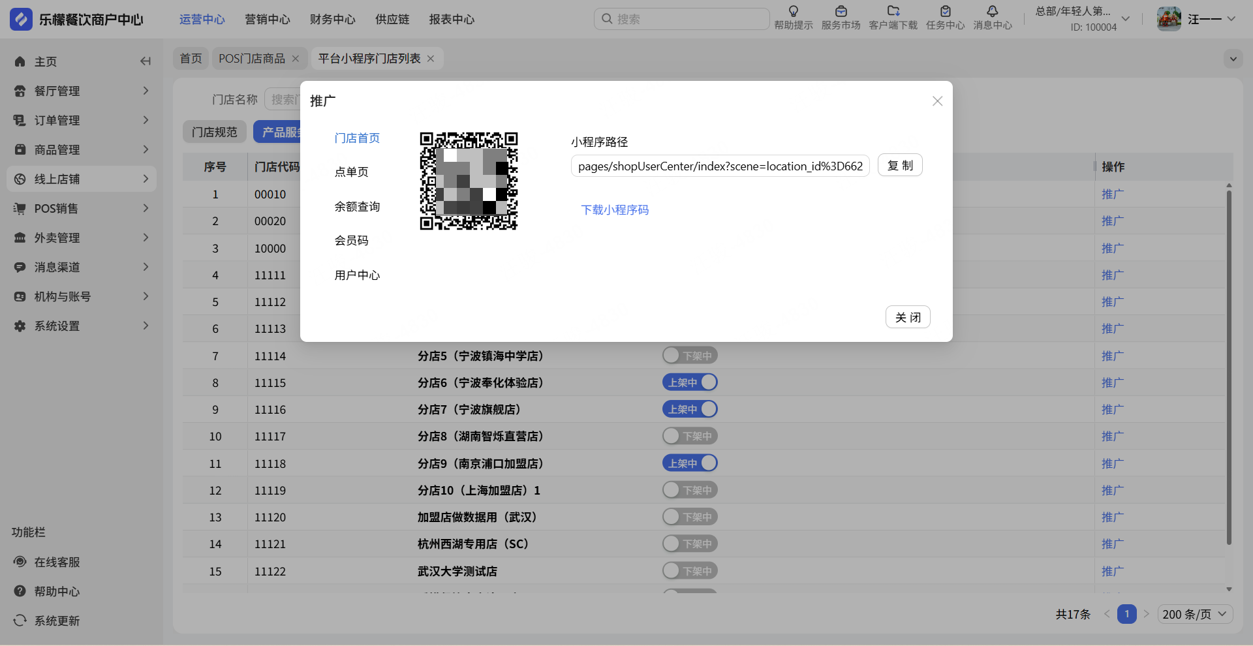Expand the 外卖管理 sidebar menu chevron
The height and width of the screenshot is (646, 1253).
coord(146,238)
